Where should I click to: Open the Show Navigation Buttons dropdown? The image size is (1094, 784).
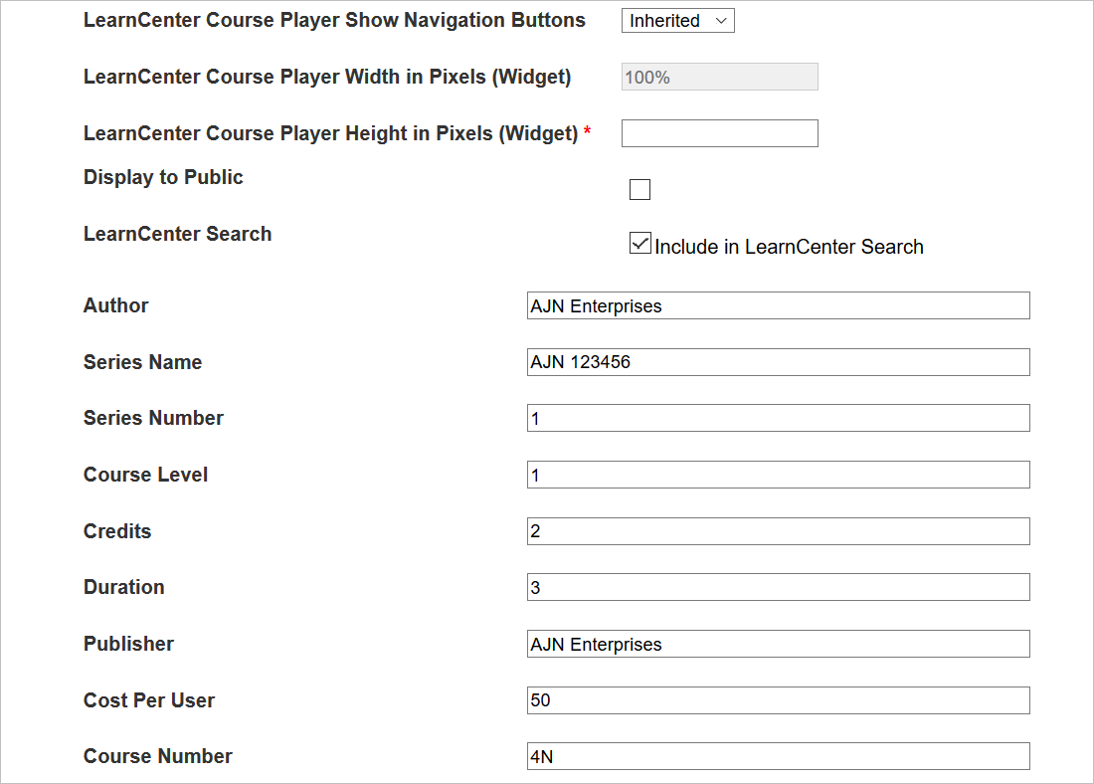click(677, 21)
